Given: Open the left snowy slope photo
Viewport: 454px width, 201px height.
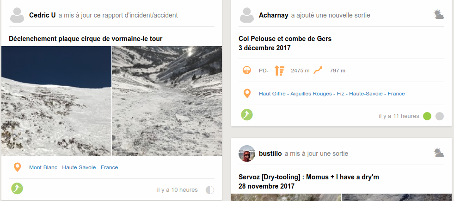Looking at the screenshot, I should [x=56, y=101].
